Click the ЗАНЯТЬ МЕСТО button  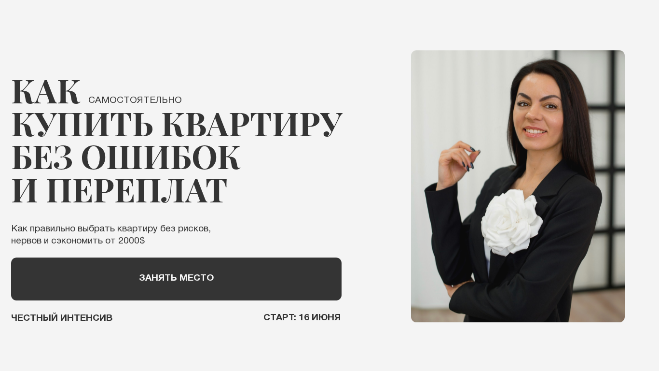pos(176,279)
